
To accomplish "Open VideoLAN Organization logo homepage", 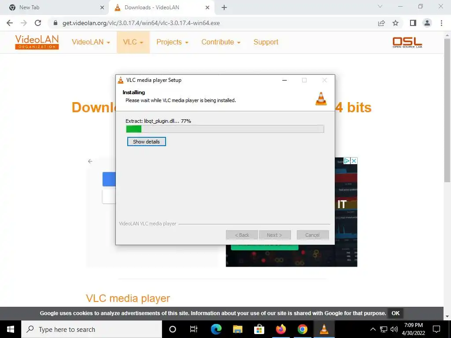I will (x=37, y=42).
